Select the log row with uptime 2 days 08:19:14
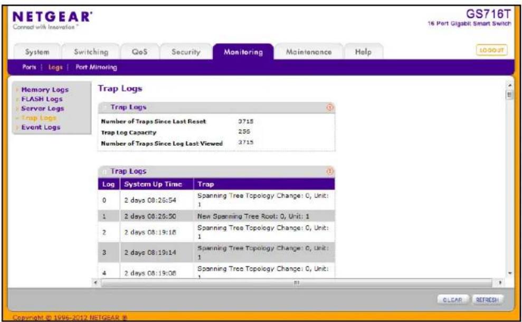Image resolution: width=522 pixels, height=322 pixels. click(216, 252)
